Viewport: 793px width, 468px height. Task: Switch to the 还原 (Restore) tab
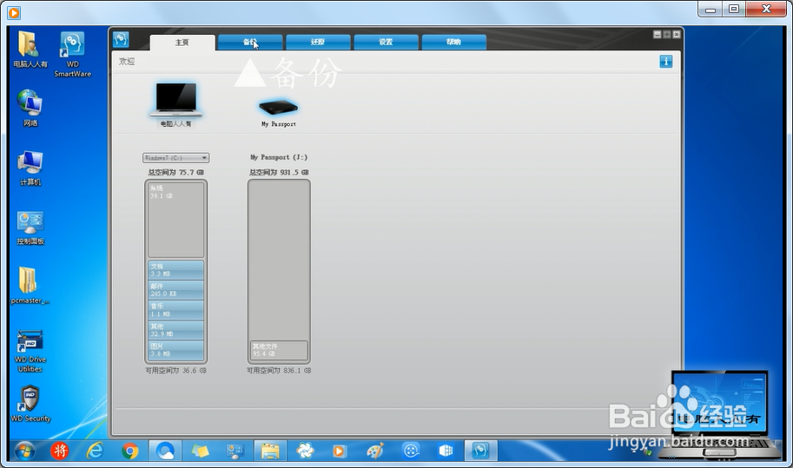pos(318,42)
